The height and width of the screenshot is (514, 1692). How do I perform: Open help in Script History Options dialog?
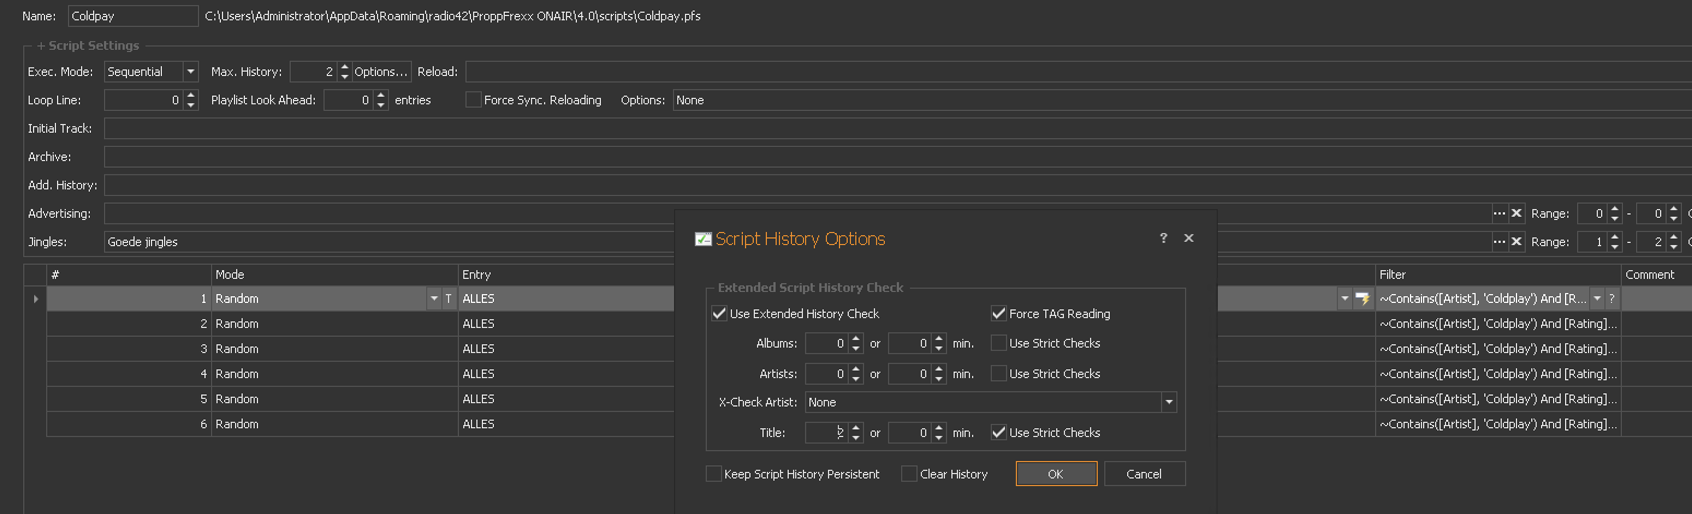tap(1163, 238)
